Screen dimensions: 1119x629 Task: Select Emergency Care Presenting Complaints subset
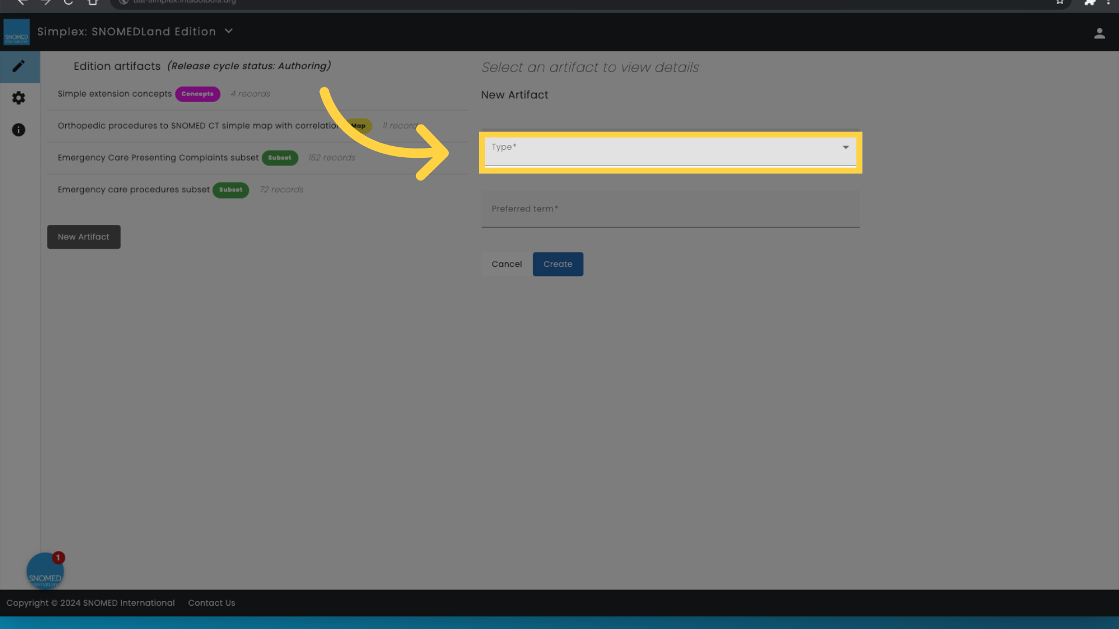tap(159, 157)
